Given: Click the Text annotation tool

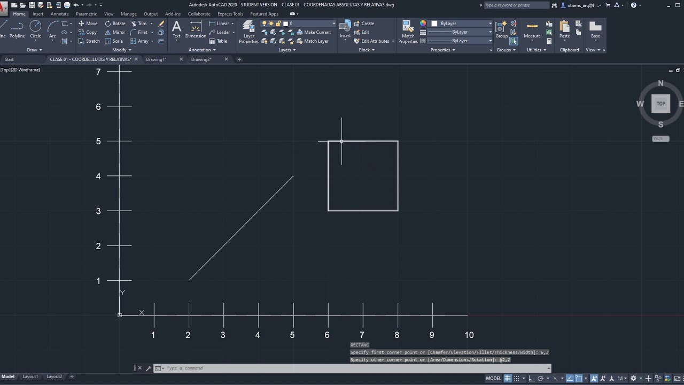Looking at the screenshot, I should tap(176, 29).
